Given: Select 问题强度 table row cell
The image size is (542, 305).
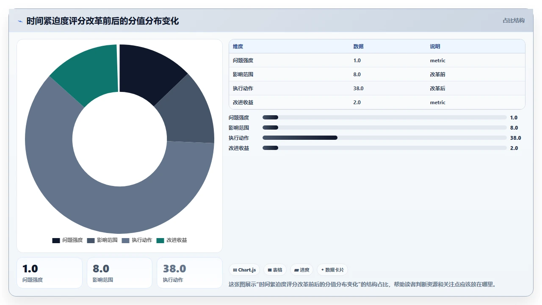Looking at the screenshot, I should coord(243,61).
